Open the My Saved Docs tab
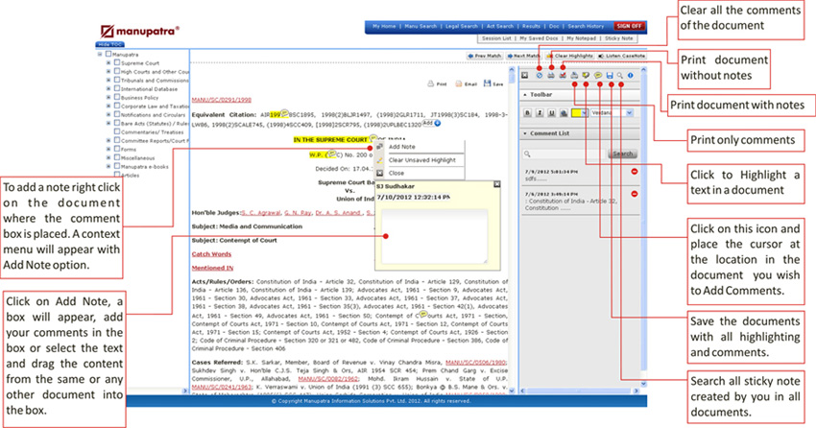This screenshot has height=428, width=816. point(539,38)
